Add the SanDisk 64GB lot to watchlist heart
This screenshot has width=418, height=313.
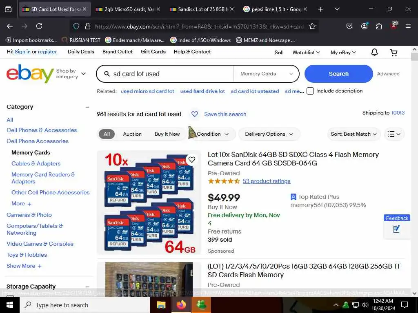coord(192,159)
